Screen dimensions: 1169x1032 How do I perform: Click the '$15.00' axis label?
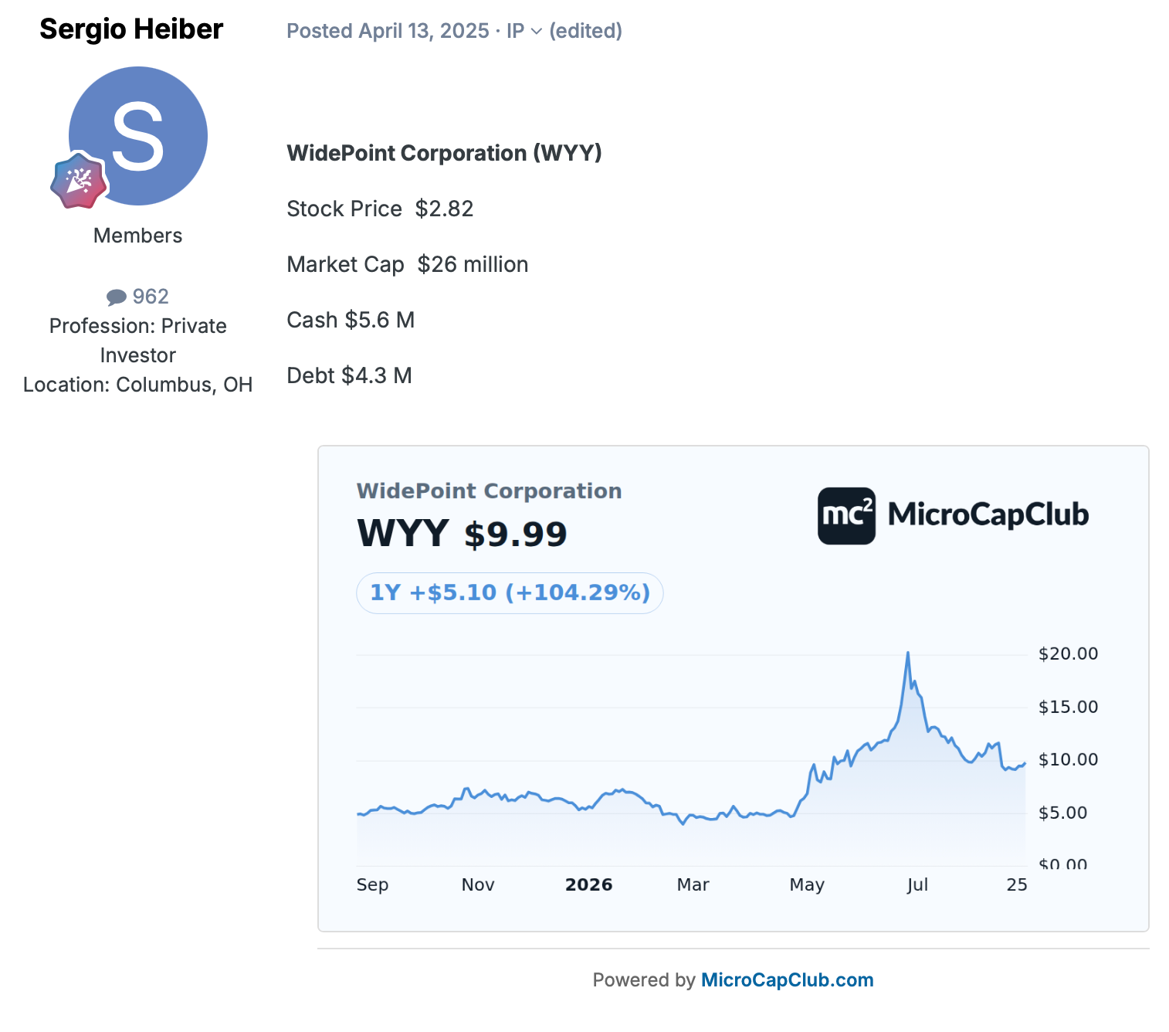(1068, 707)
